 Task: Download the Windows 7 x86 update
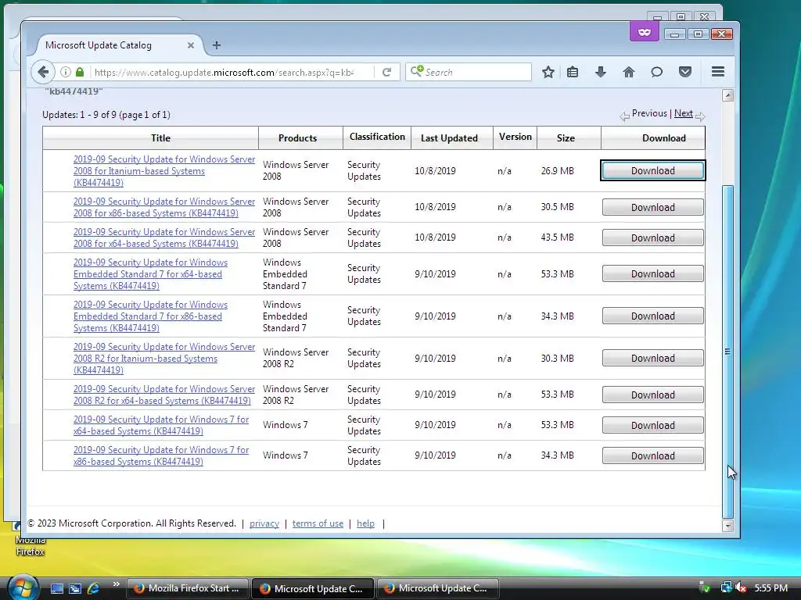pos(653,455)
